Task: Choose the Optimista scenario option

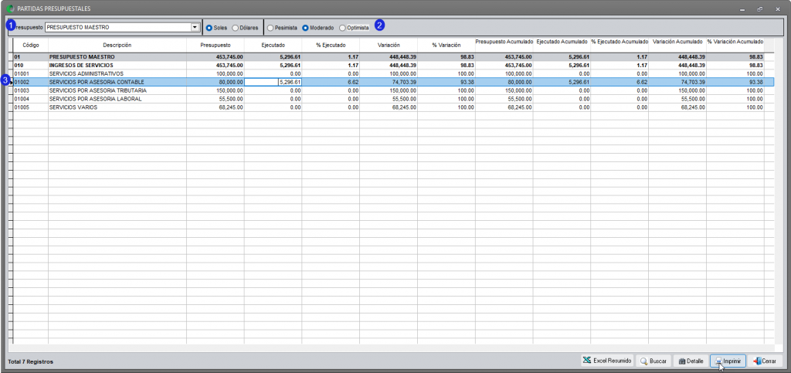Action: (354, 28)
